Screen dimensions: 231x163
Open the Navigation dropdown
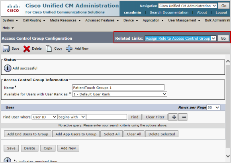click(188, 6)
